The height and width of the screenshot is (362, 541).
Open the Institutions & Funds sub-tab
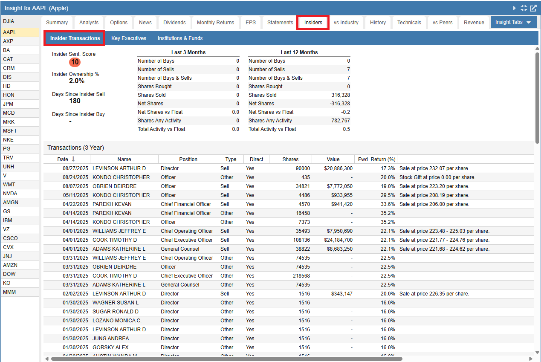coord(180,38)
